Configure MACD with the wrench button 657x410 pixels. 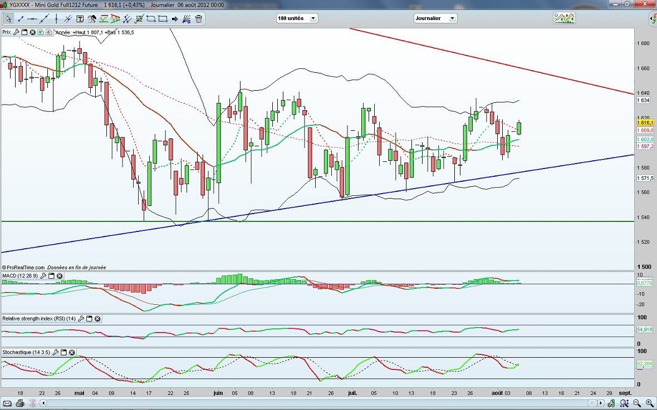click(x=43, y=276)
